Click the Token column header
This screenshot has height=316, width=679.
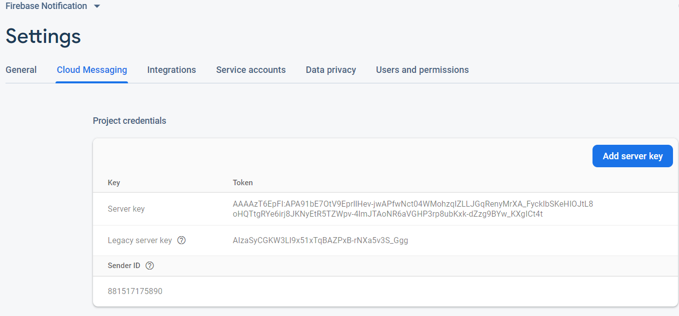242,183
